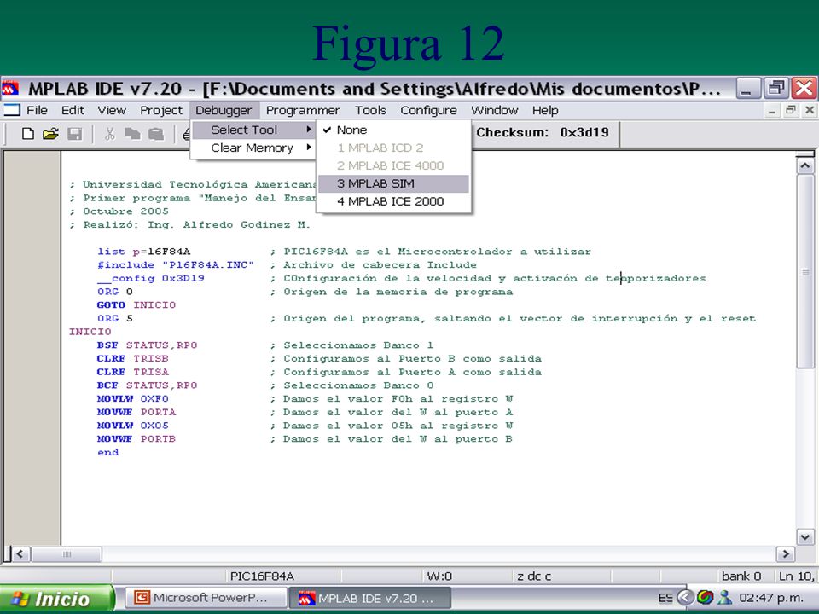Click the Open File folder icon
819x614 pixels.
pyautogui.click(x=50, y=134)
